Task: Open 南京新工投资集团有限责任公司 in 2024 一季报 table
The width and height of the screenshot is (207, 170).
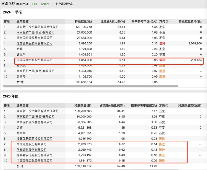Action: 37,27
